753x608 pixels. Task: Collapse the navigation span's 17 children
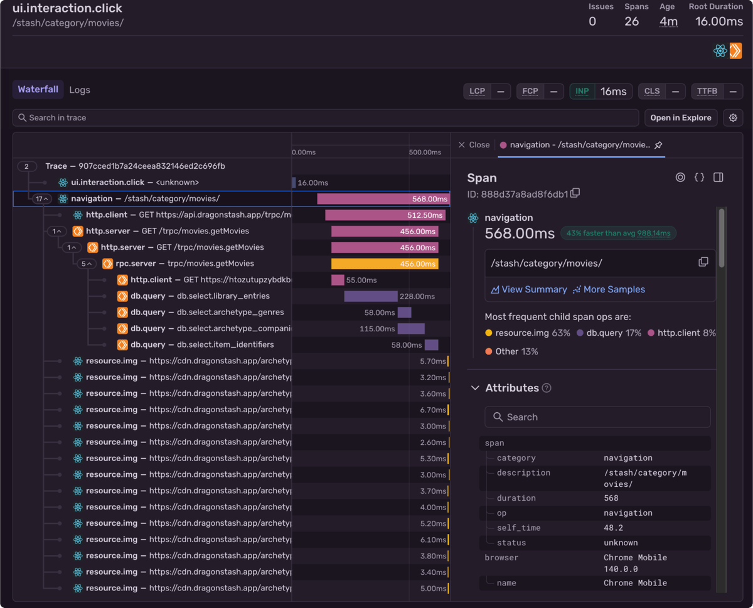[42, 199]
